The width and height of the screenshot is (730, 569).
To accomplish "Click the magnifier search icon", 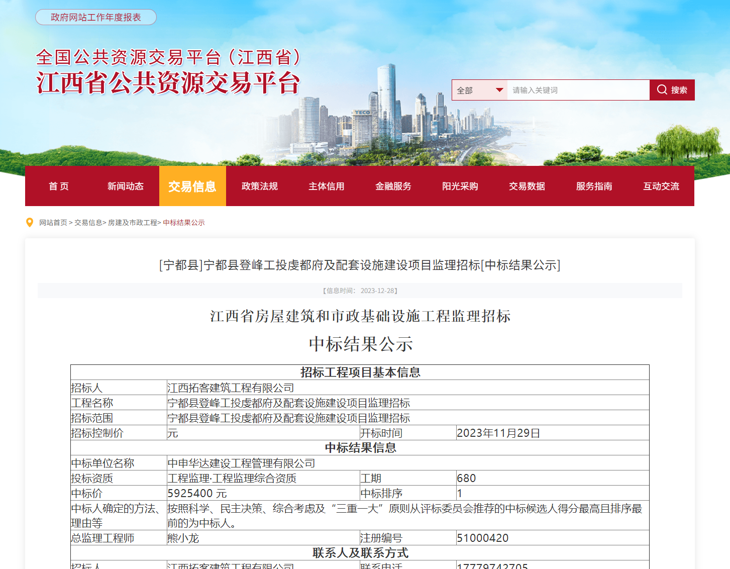I will point(662,89).
